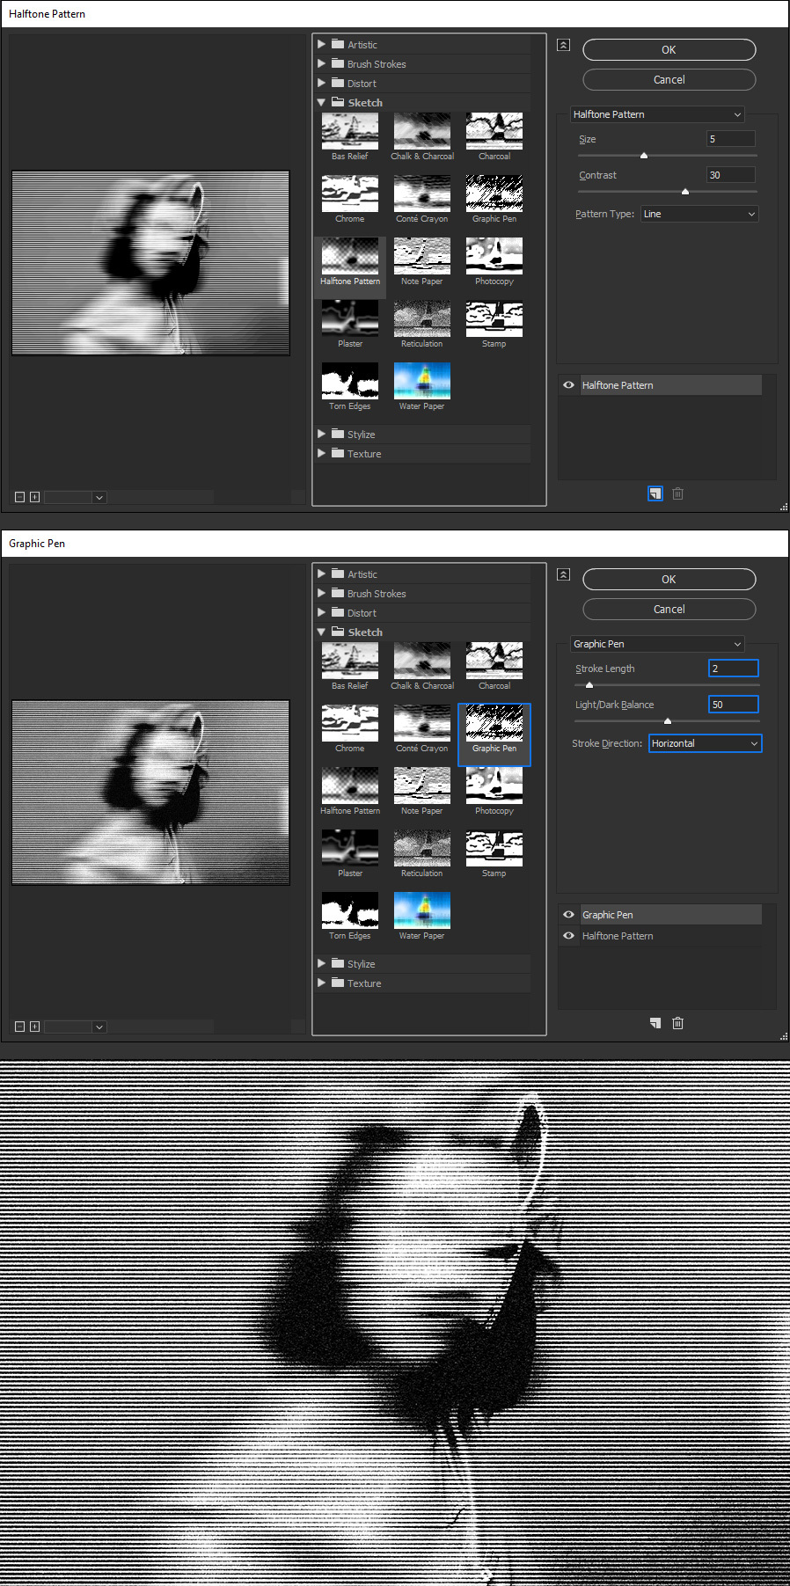Expand Artistic folder in Graphic Pen dialog

click(x=321, y=574)
